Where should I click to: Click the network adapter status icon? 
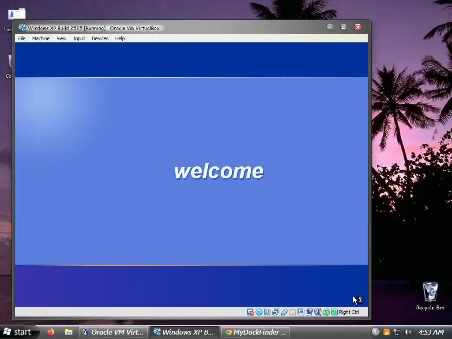[275, 312]
